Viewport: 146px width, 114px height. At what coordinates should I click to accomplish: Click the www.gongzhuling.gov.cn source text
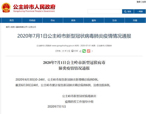63,46
